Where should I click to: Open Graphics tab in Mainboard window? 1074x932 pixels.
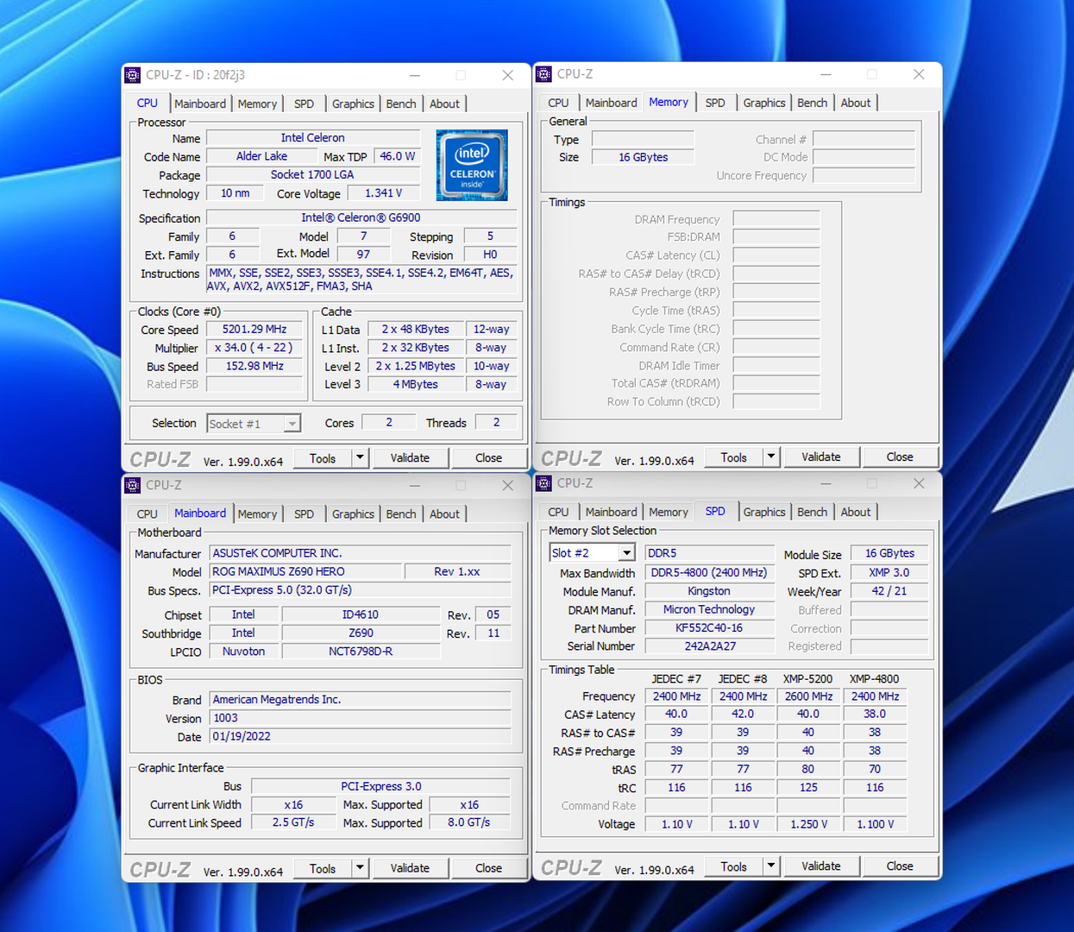[353, 513]
